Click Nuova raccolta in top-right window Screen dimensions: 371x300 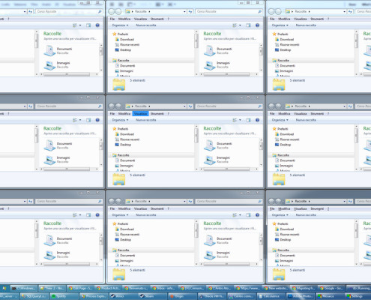(x=306, y=25)
